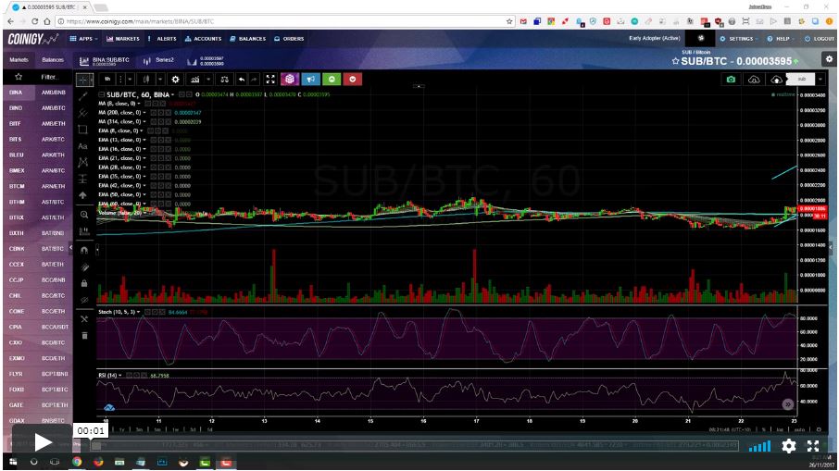Open the panel gear beside SUB/BTC price

pyautogui.click(x=829, y=59)
